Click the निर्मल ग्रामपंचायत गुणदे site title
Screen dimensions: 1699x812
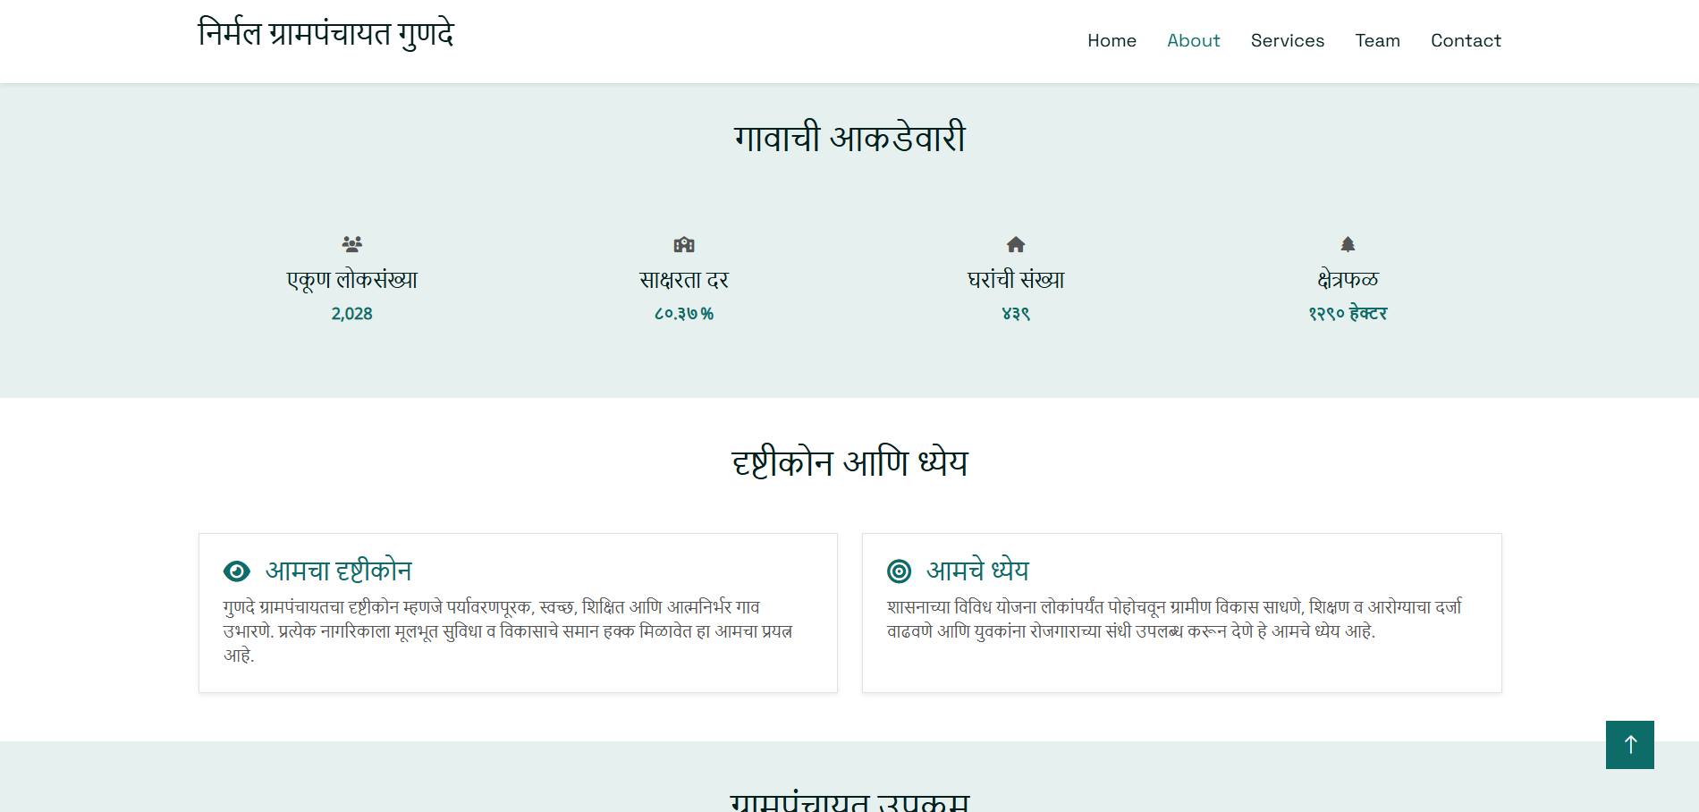[x=326, y=34]
